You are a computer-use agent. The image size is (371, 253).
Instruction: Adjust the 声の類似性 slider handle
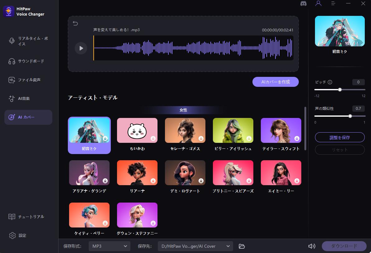[350, 116]
